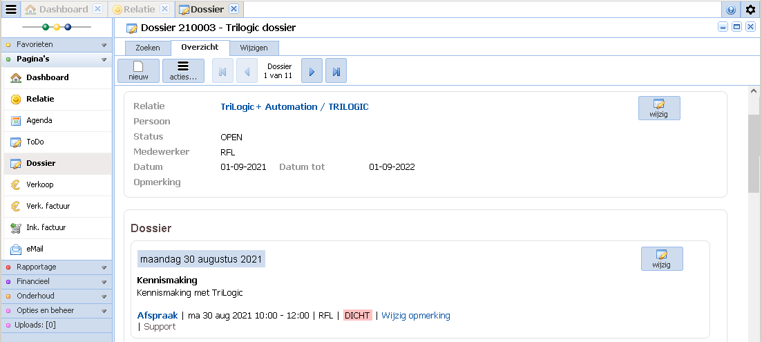Close the Relatie tab
Image resolution: width=762 pixels, height=342 pixels.
coord(164,9)
